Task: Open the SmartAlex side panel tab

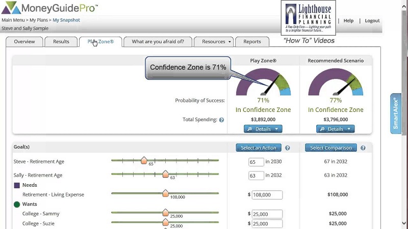Action: 396,113
